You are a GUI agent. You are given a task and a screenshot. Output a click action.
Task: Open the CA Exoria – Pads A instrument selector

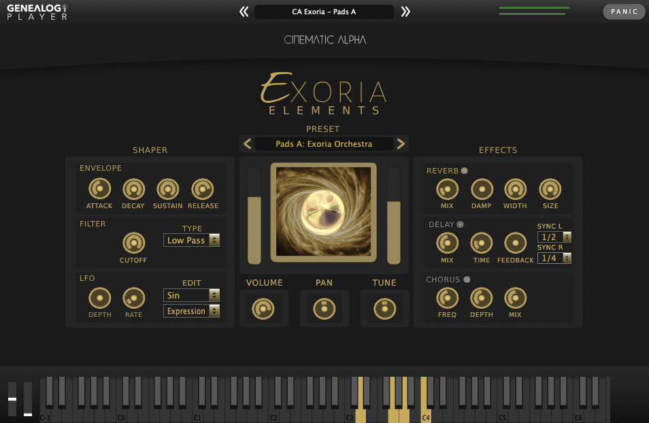coord(324,12)
